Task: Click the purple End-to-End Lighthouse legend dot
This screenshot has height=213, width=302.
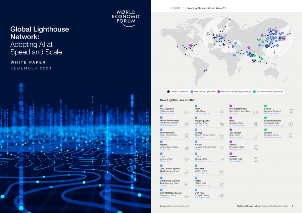Action: (x=218, y=92)
